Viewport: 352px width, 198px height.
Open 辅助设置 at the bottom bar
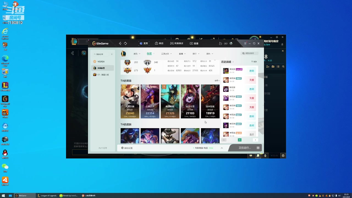coord(127,148)
